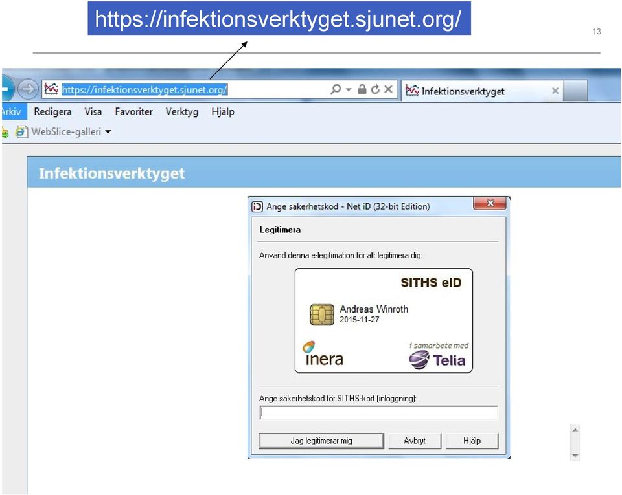Open the Verktyg menu
622x495 pixels.
[x=181, y=112]
